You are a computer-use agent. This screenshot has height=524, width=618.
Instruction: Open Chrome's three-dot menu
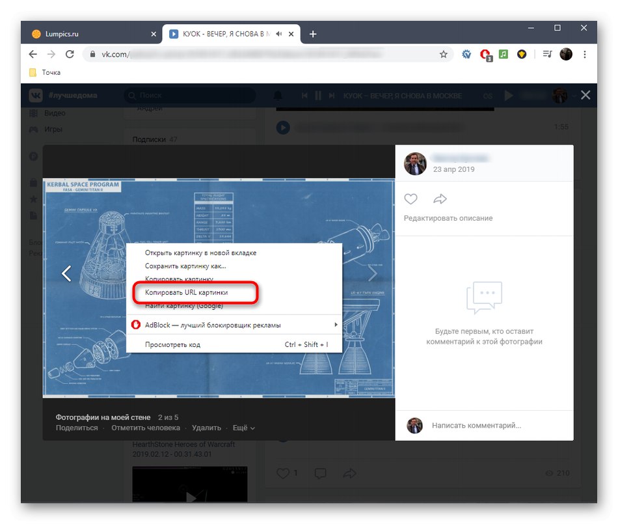pos(585,54)
